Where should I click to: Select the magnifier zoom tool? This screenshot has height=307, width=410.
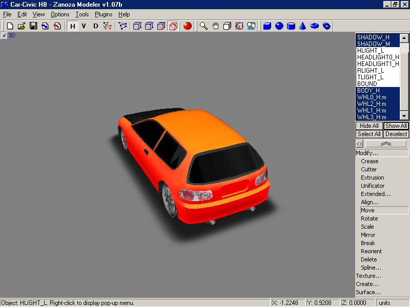coord(203,26)
